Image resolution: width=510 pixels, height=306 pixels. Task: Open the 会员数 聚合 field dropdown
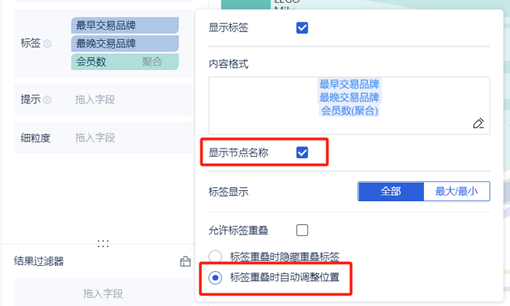[125, 62]
